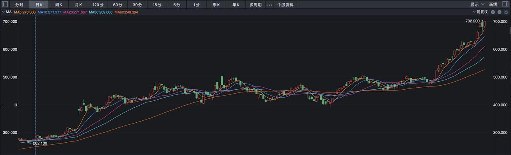This screenshot has height=155, width=511.
Task: Zoom in the chart with plus icon
Action: click(493, 12)
